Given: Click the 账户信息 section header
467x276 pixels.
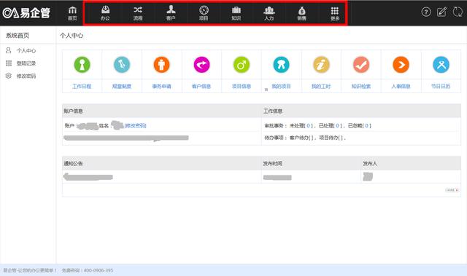Looking at the screenshot, I should [x=73, y=111].
